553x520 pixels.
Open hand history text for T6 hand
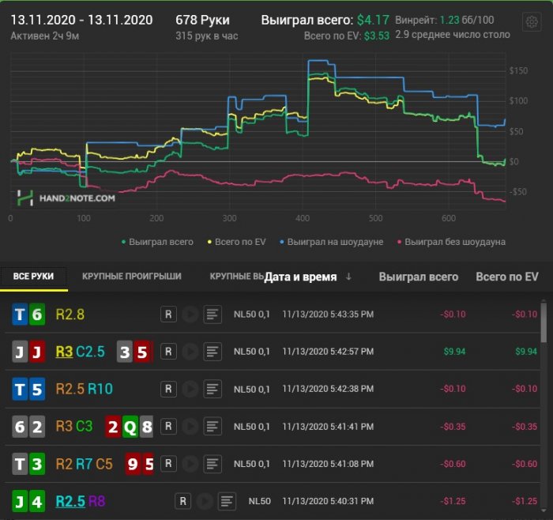(212, 315)
